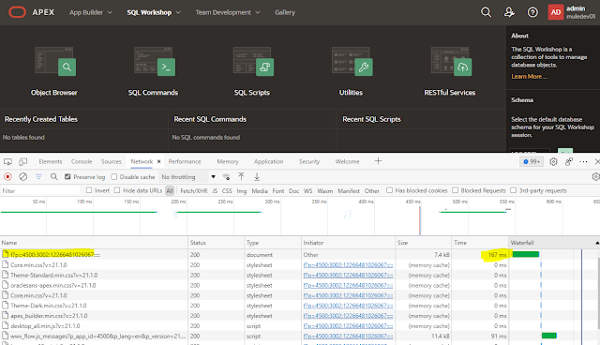Open Object Browser tile icon
Image resolution: width=600 pixels, height=345 pixels.
coord(54,61)
